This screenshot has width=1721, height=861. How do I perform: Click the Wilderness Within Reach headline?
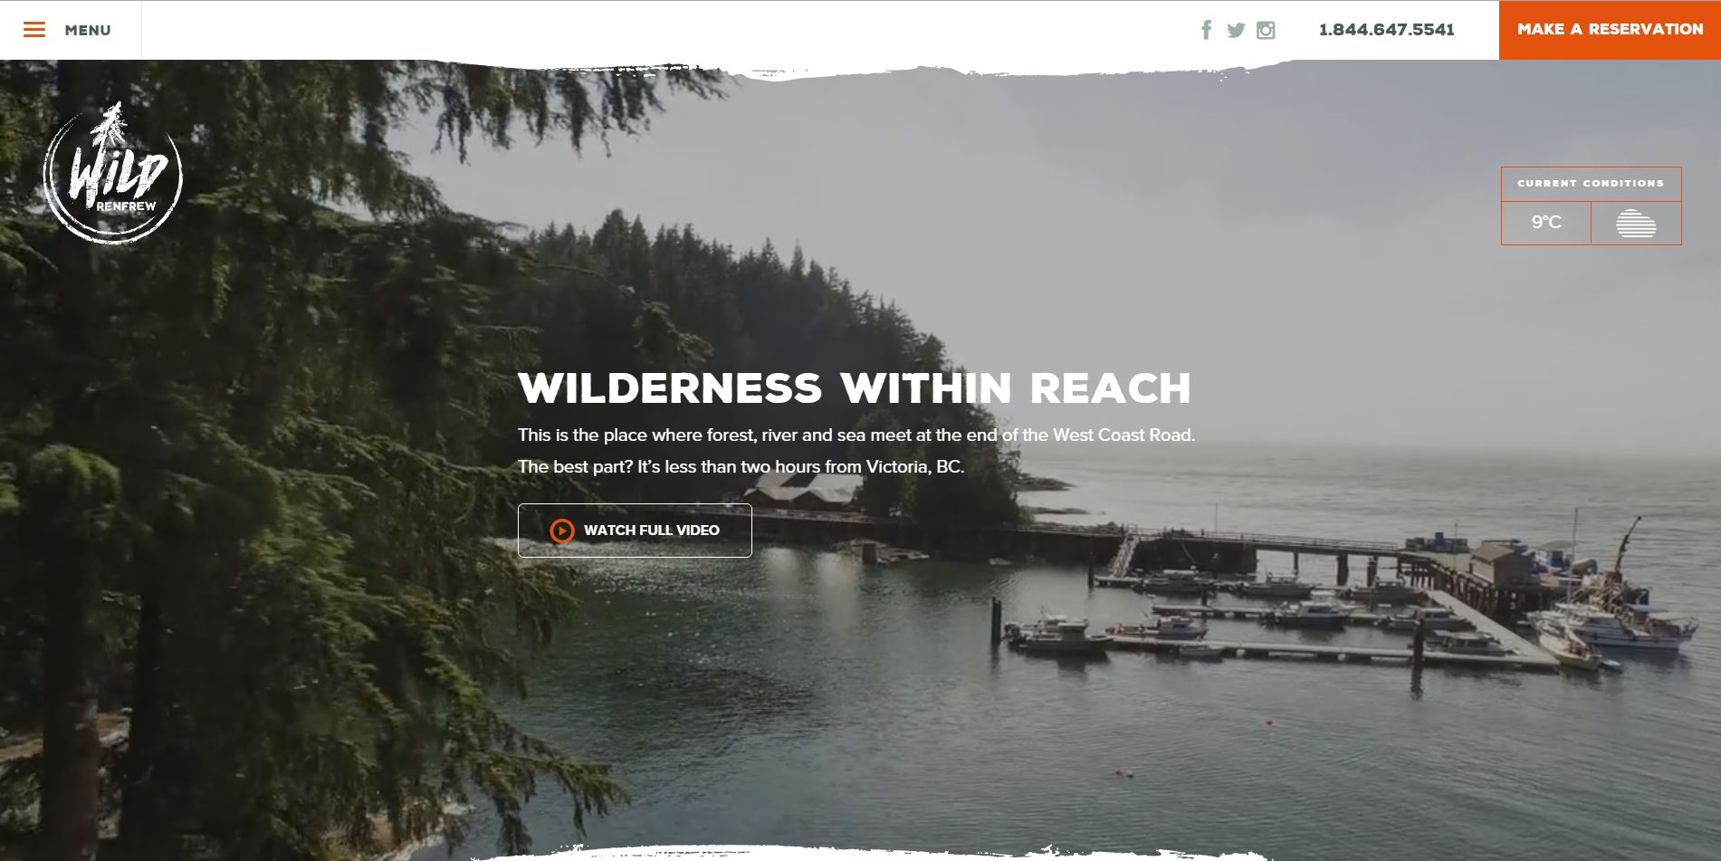point(855,388)
